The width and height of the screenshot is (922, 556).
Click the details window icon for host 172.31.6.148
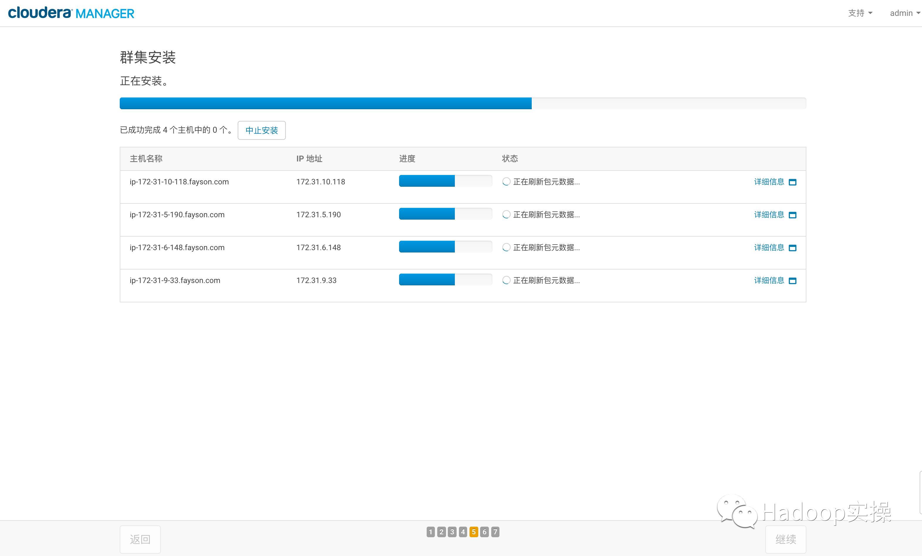click(792, 248)
